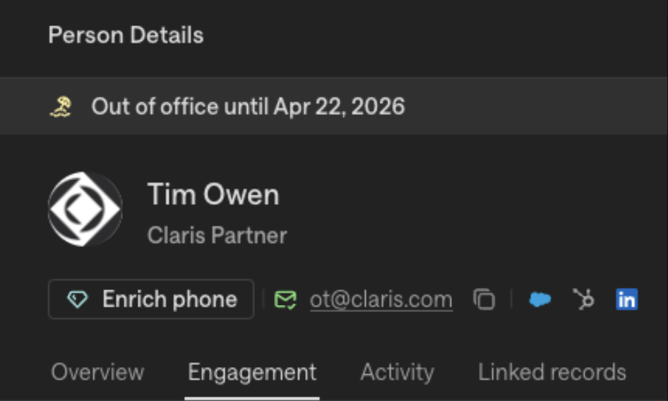The width and height of the screenshot is (668, 401).
Task: Switch to the Overview tab
Action: (97, 372)
